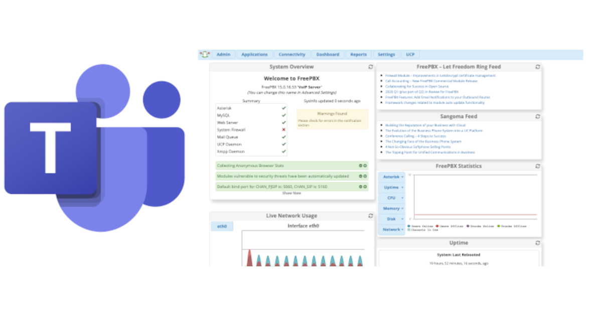Expand the Memory statistics dropdown

point(391,208)
